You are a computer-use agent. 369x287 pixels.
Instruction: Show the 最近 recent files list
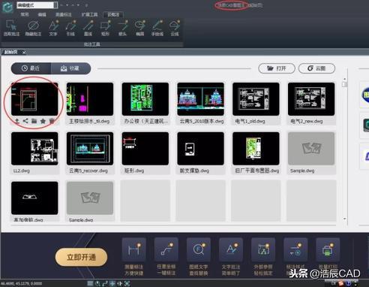pos(31,68)
